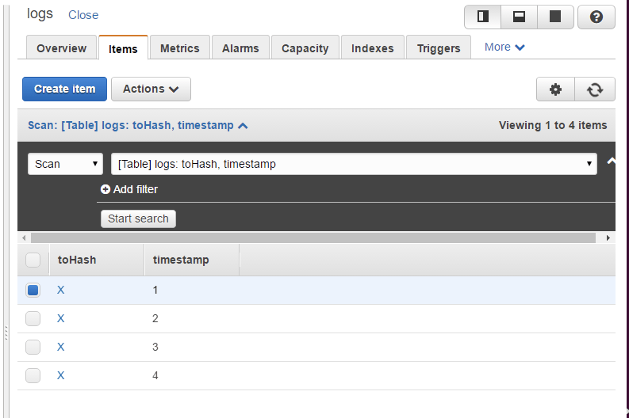Close the logs table panel
629x418 pixels.
[x=83, y=15]
